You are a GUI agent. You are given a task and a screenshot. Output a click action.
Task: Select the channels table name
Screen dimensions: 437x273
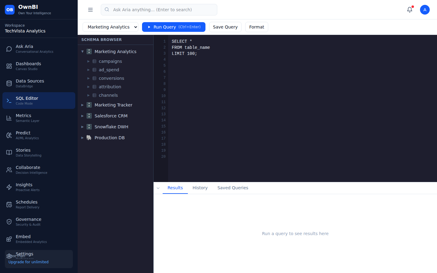click(x=108, y=95)
